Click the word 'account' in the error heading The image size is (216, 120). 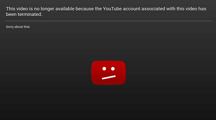tap(131, 9)
